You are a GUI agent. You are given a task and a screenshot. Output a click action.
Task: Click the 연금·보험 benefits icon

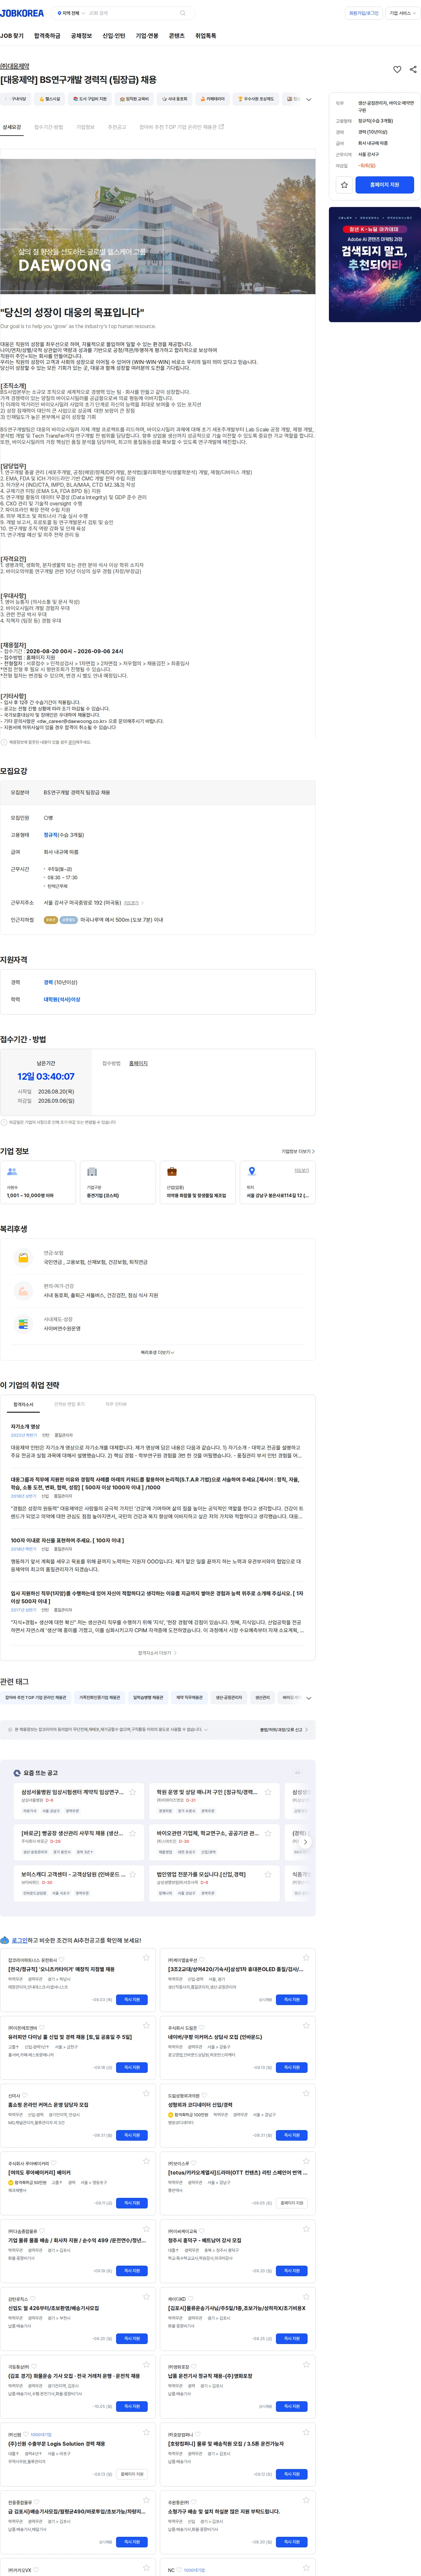tap(23, 1258)
